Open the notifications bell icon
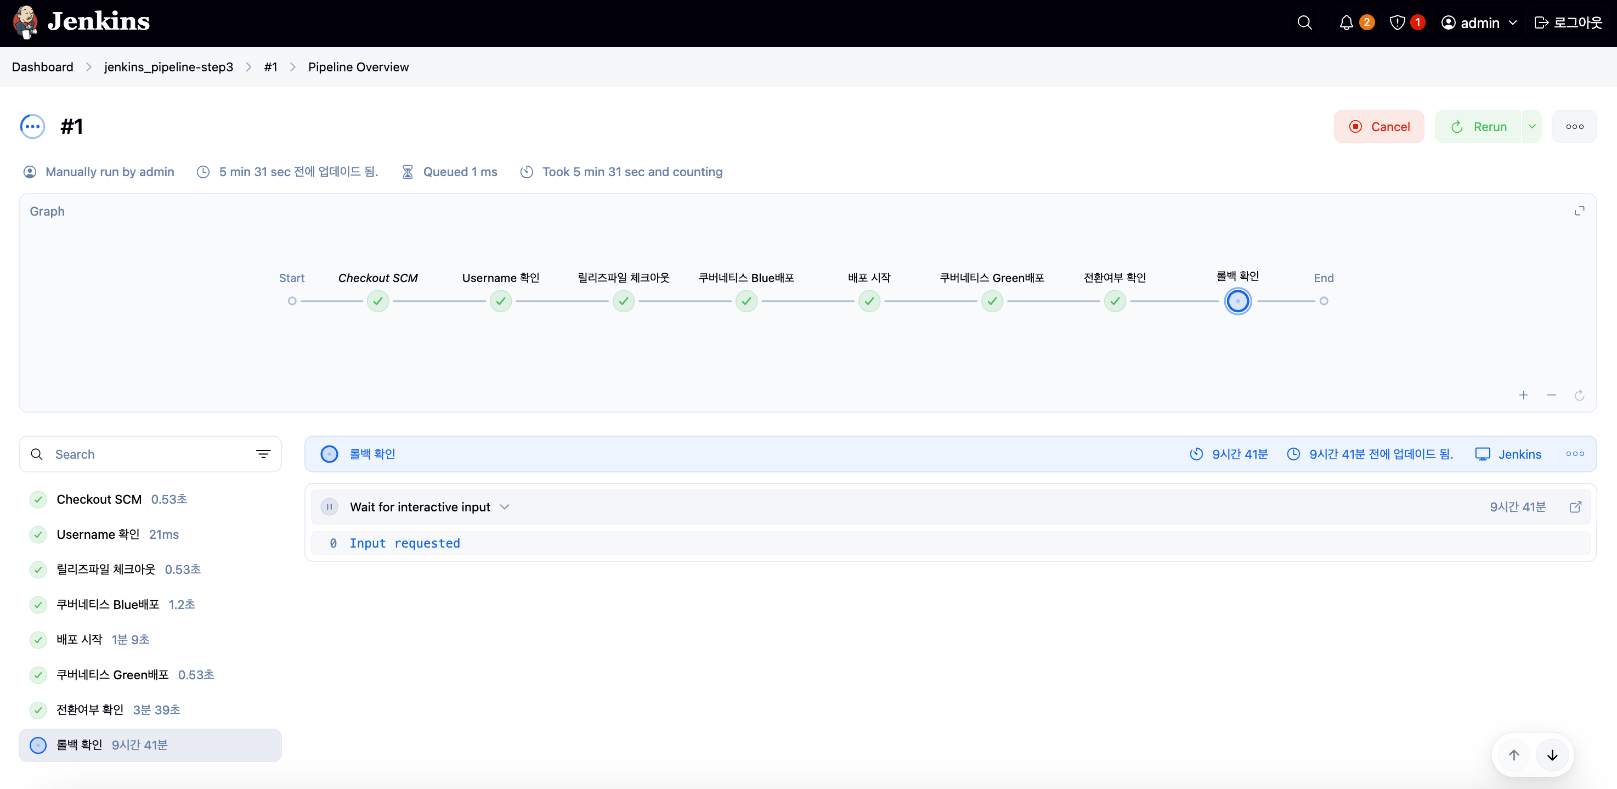 1346,22
